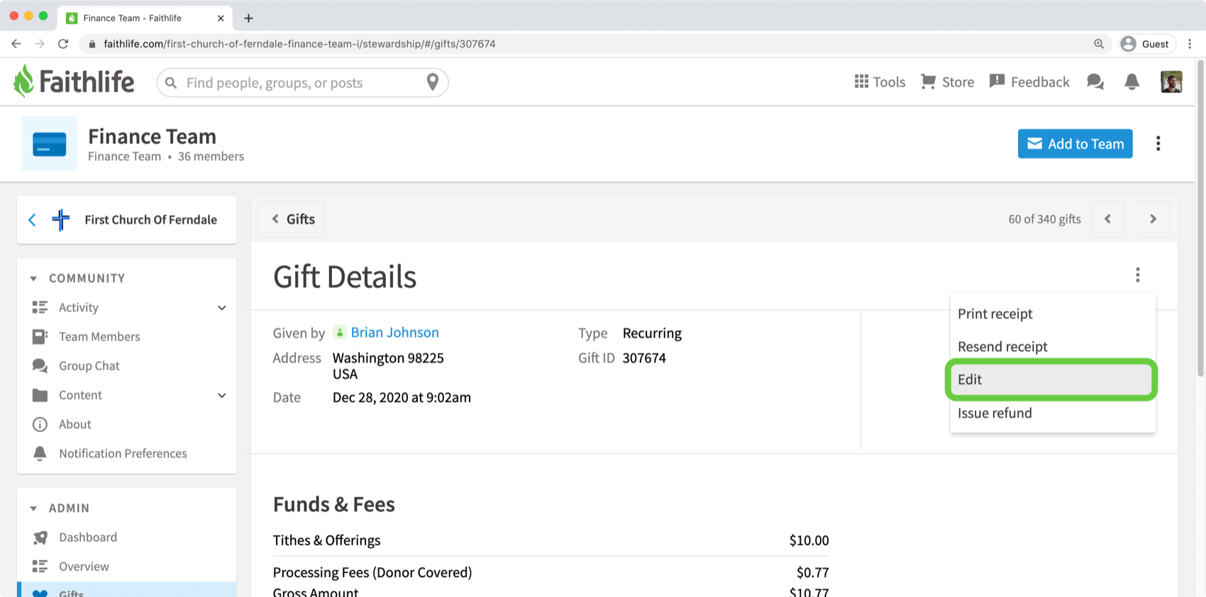The height and width of the screenshot is (597, 1206).
Task: Choose Edit in gift menu
Action: click(1051, 379)
